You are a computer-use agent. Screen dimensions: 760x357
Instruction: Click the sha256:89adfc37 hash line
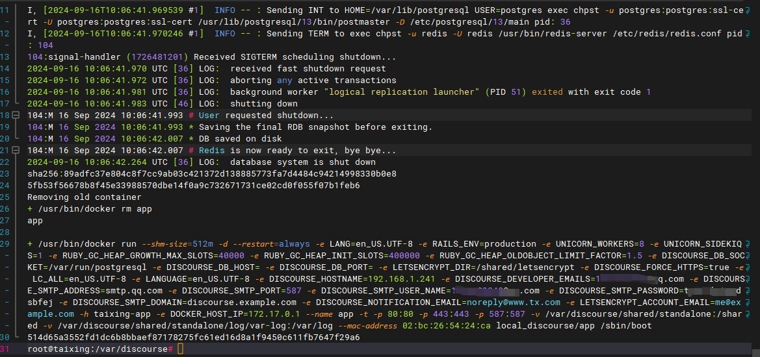pyautogui.click(x=211, y=174)
